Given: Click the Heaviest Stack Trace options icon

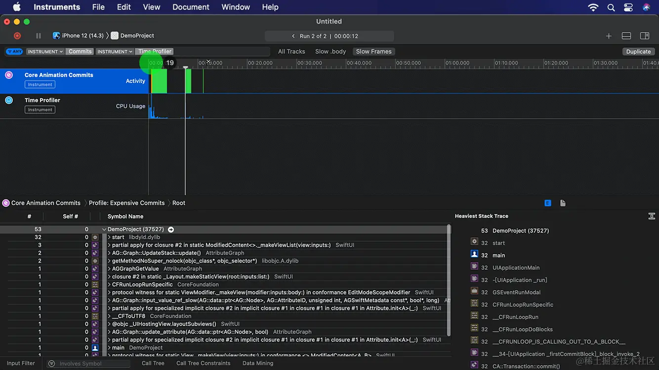Looking at the screenshot, I should tap(652, 216).
